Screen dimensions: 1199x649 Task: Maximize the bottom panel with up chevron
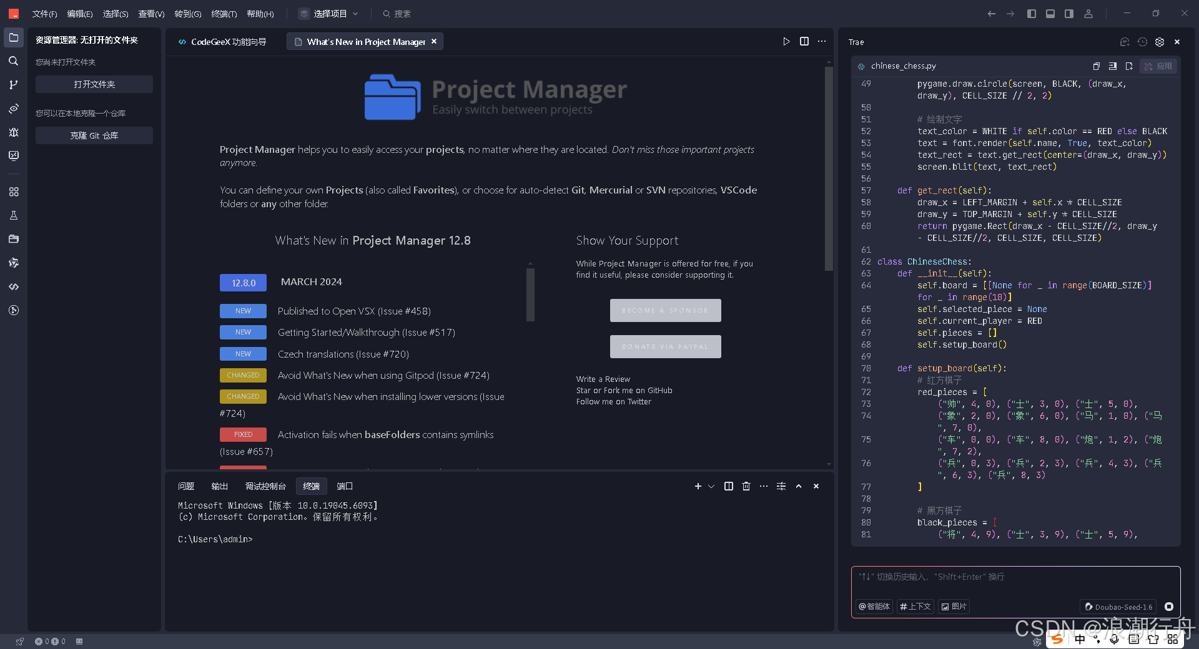point(799,486)
